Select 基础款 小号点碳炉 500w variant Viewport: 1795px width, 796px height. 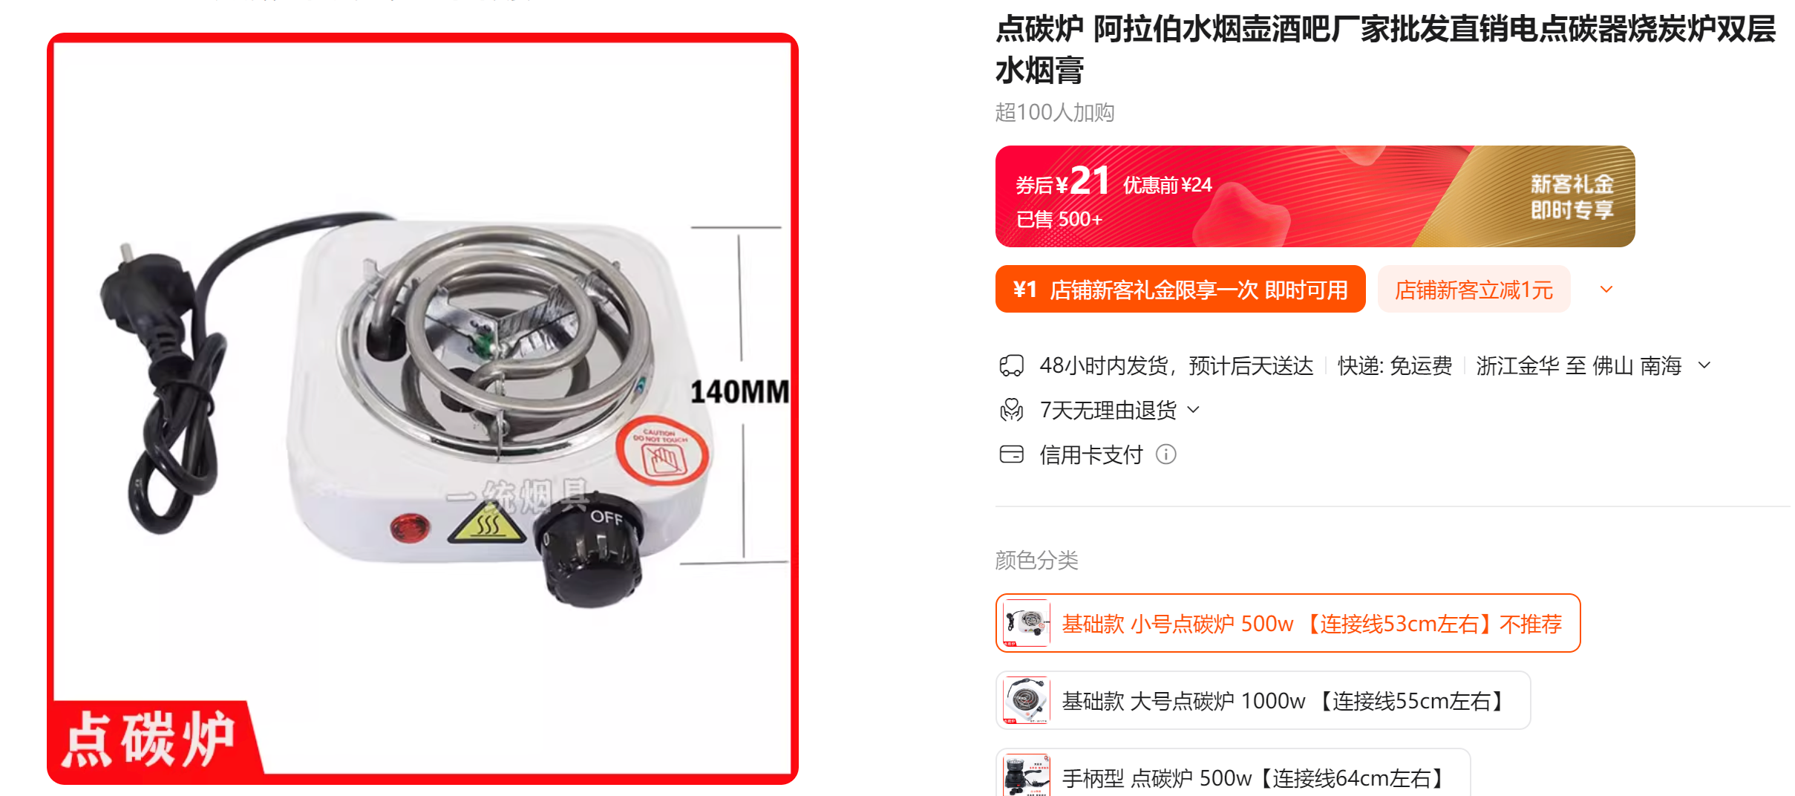pyautogui.click(x=1288, y=623)
